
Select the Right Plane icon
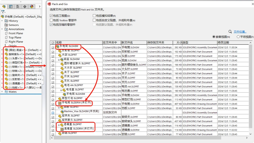(x=6, y=42)
